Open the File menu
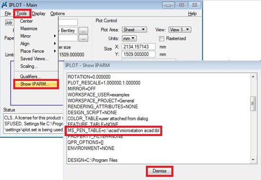The width and height of the screenshot is (261, 180). point(8,14)
